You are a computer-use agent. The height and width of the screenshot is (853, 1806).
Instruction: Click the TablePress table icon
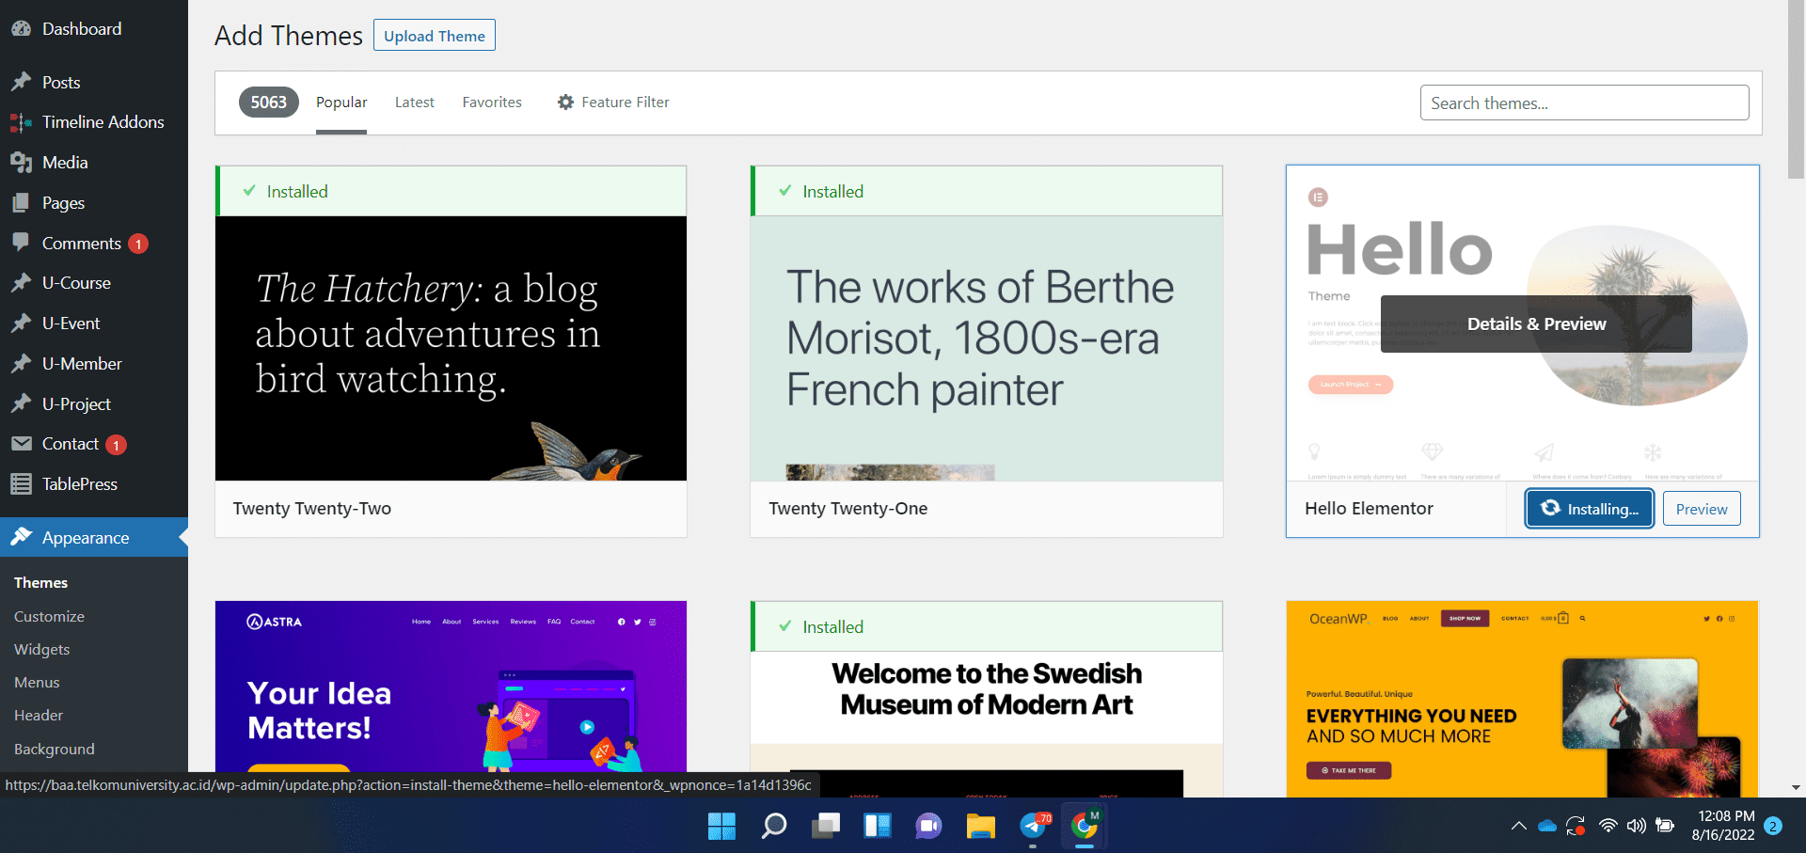(x=21, y=484)
